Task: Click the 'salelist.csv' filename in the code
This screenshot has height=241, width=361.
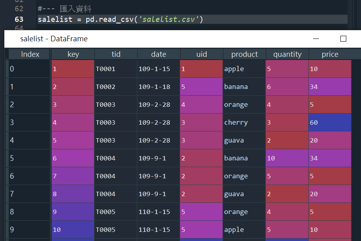Action: coord(170,19)
